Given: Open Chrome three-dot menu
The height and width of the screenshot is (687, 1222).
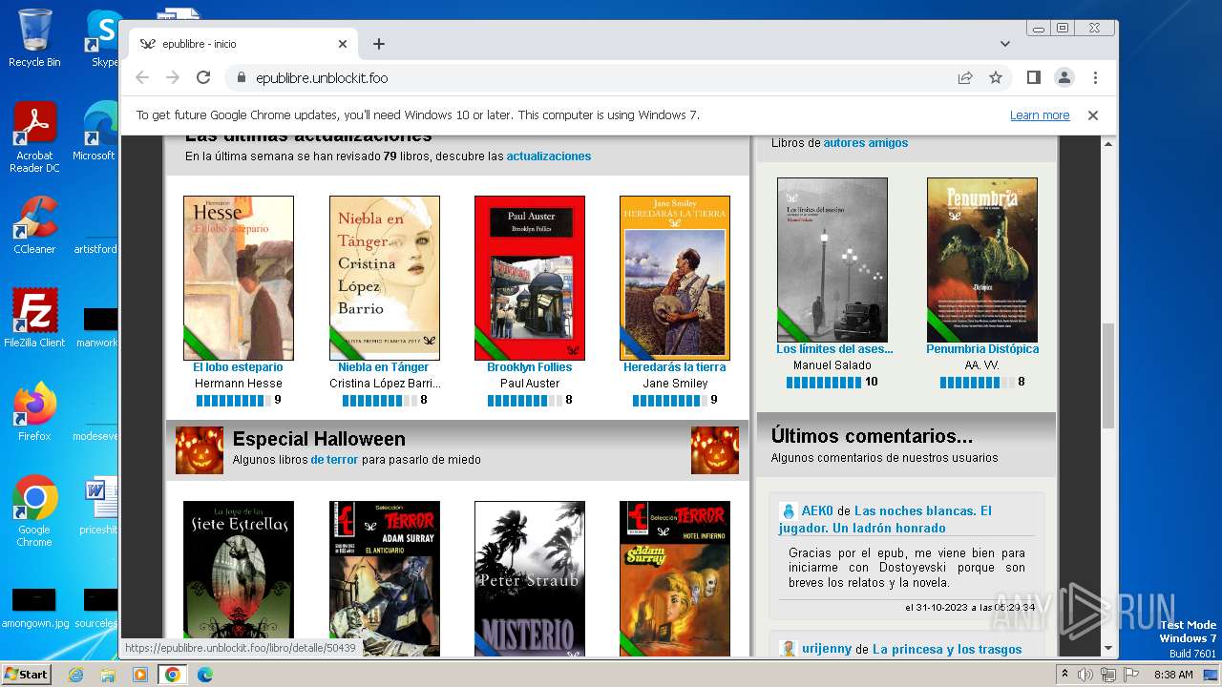Looking at the screenshot, I should (1095, 77).
